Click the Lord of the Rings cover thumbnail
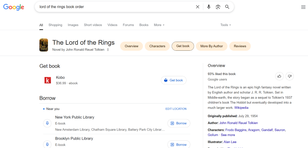 [x=44, y=45]
